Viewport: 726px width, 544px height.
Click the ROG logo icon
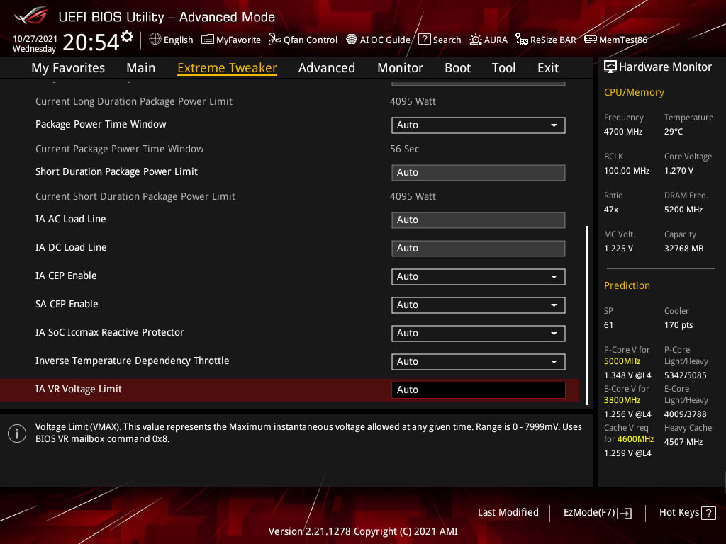(x=31, y=16)
